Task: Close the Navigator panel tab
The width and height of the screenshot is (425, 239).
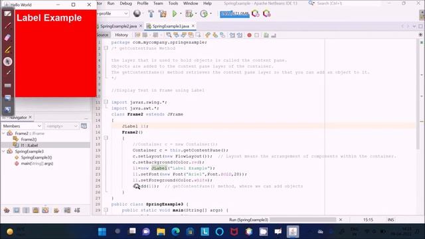Action: pyautogui.click(x=30, y=117)
